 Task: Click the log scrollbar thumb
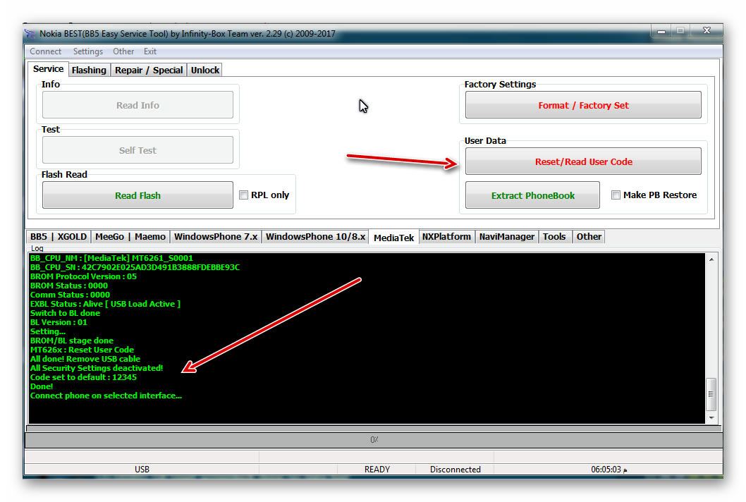(x=711, y=394)
